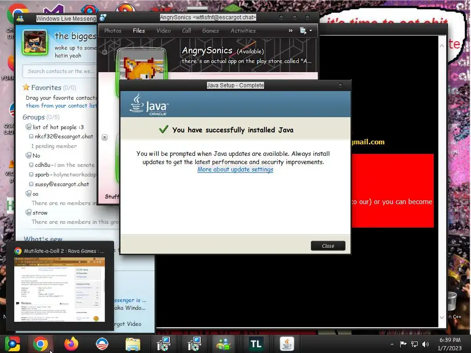The image size is (471, 353).
Task: Click the volume speaker tray icon
Action: click(425, 344)
